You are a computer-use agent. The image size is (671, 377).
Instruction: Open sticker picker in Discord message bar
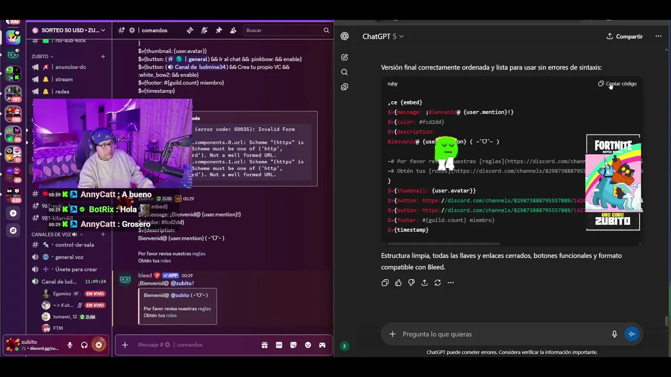tap(293, 345)
